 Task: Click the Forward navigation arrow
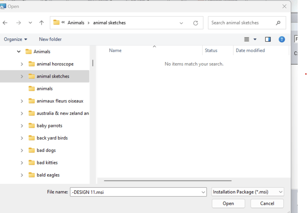click(x=18, y=23)
